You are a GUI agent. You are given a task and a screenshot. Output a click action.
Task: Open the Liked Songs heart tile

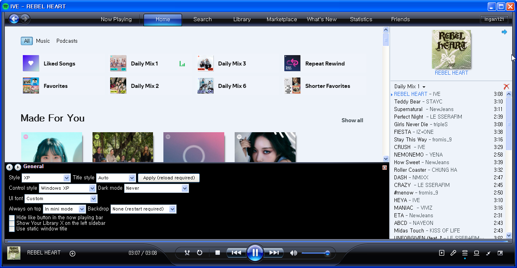(63, 64)
